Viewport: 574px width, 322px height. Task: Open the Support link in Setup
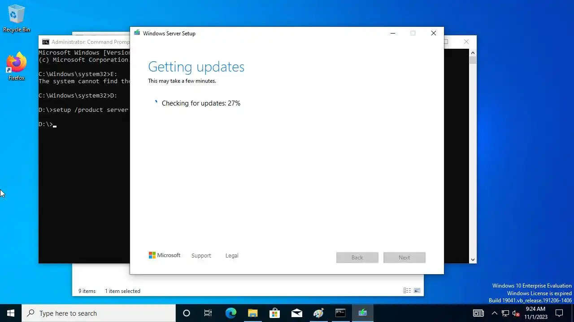[x=201, y=256]
